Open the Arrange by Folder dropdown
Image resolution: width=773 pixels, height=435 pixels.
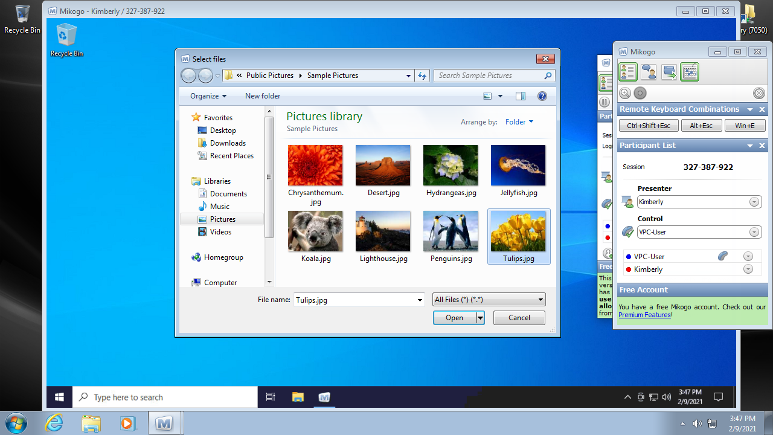pos(519,122)
